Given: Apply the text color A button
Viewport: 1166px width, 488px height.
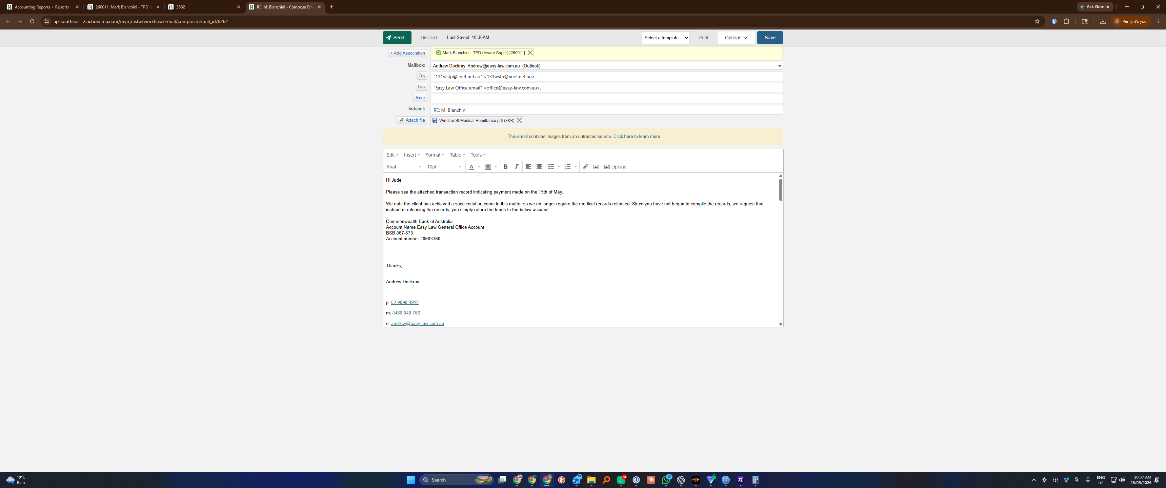Looking at the screenshot, I should click(x=471, y=167).
